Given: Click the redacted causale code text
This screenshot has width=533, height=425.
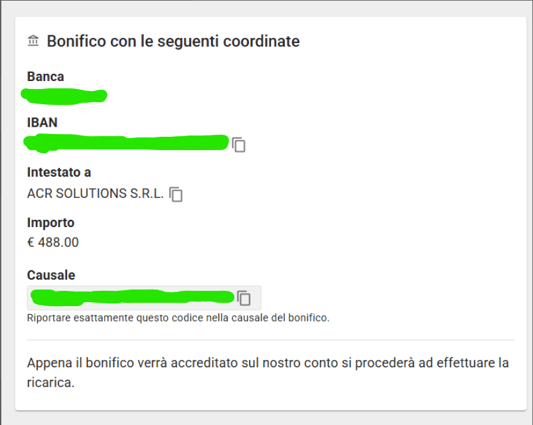Looking at the screenshot, I should click(132, 297).
